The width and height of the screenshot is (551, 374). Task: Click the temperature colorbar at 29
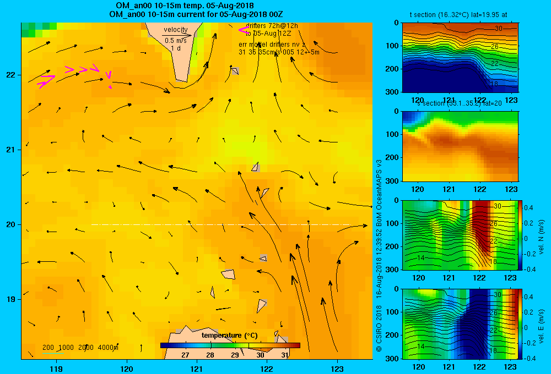pos(235,345)
